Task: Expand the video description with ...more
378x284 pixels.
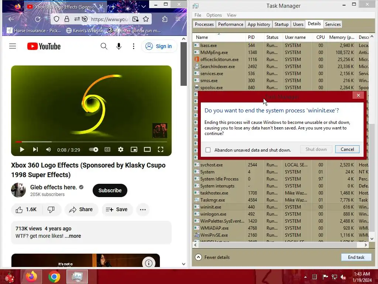Action: [73, 236]
